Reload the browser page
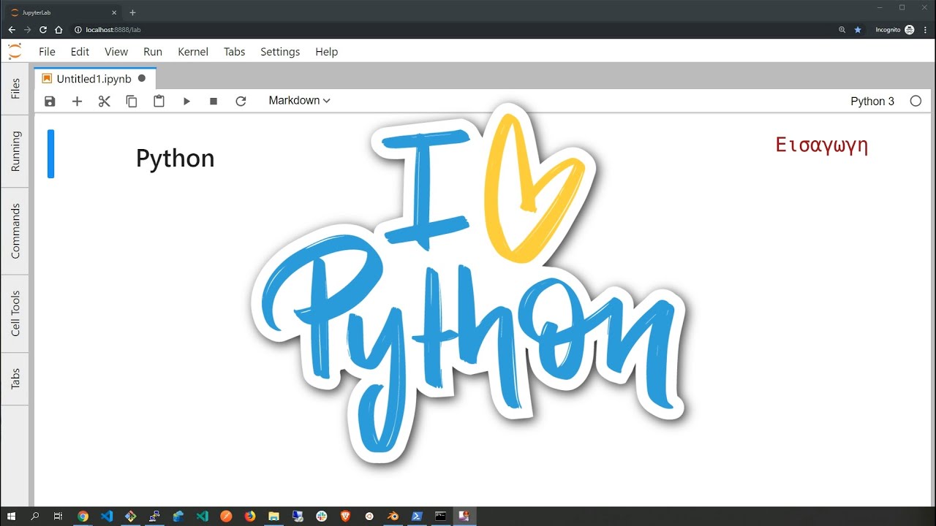 coord(42,30)
